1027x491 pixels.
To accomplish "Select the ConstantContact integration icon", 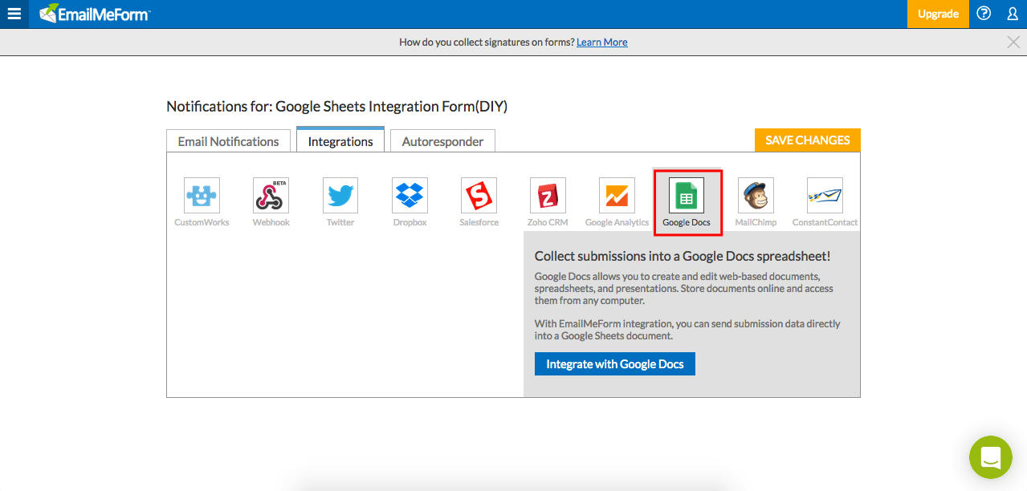I will tap(825, 196).
